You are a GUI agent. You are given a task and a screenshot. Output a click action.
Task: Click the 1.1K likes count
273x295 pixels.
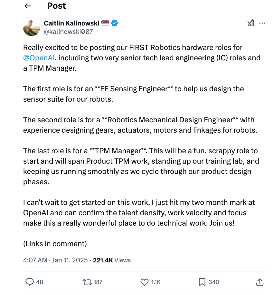click(156, 282)
